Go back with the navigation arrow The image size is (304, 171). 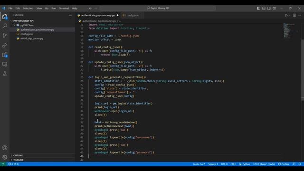[x=90, y=9]
